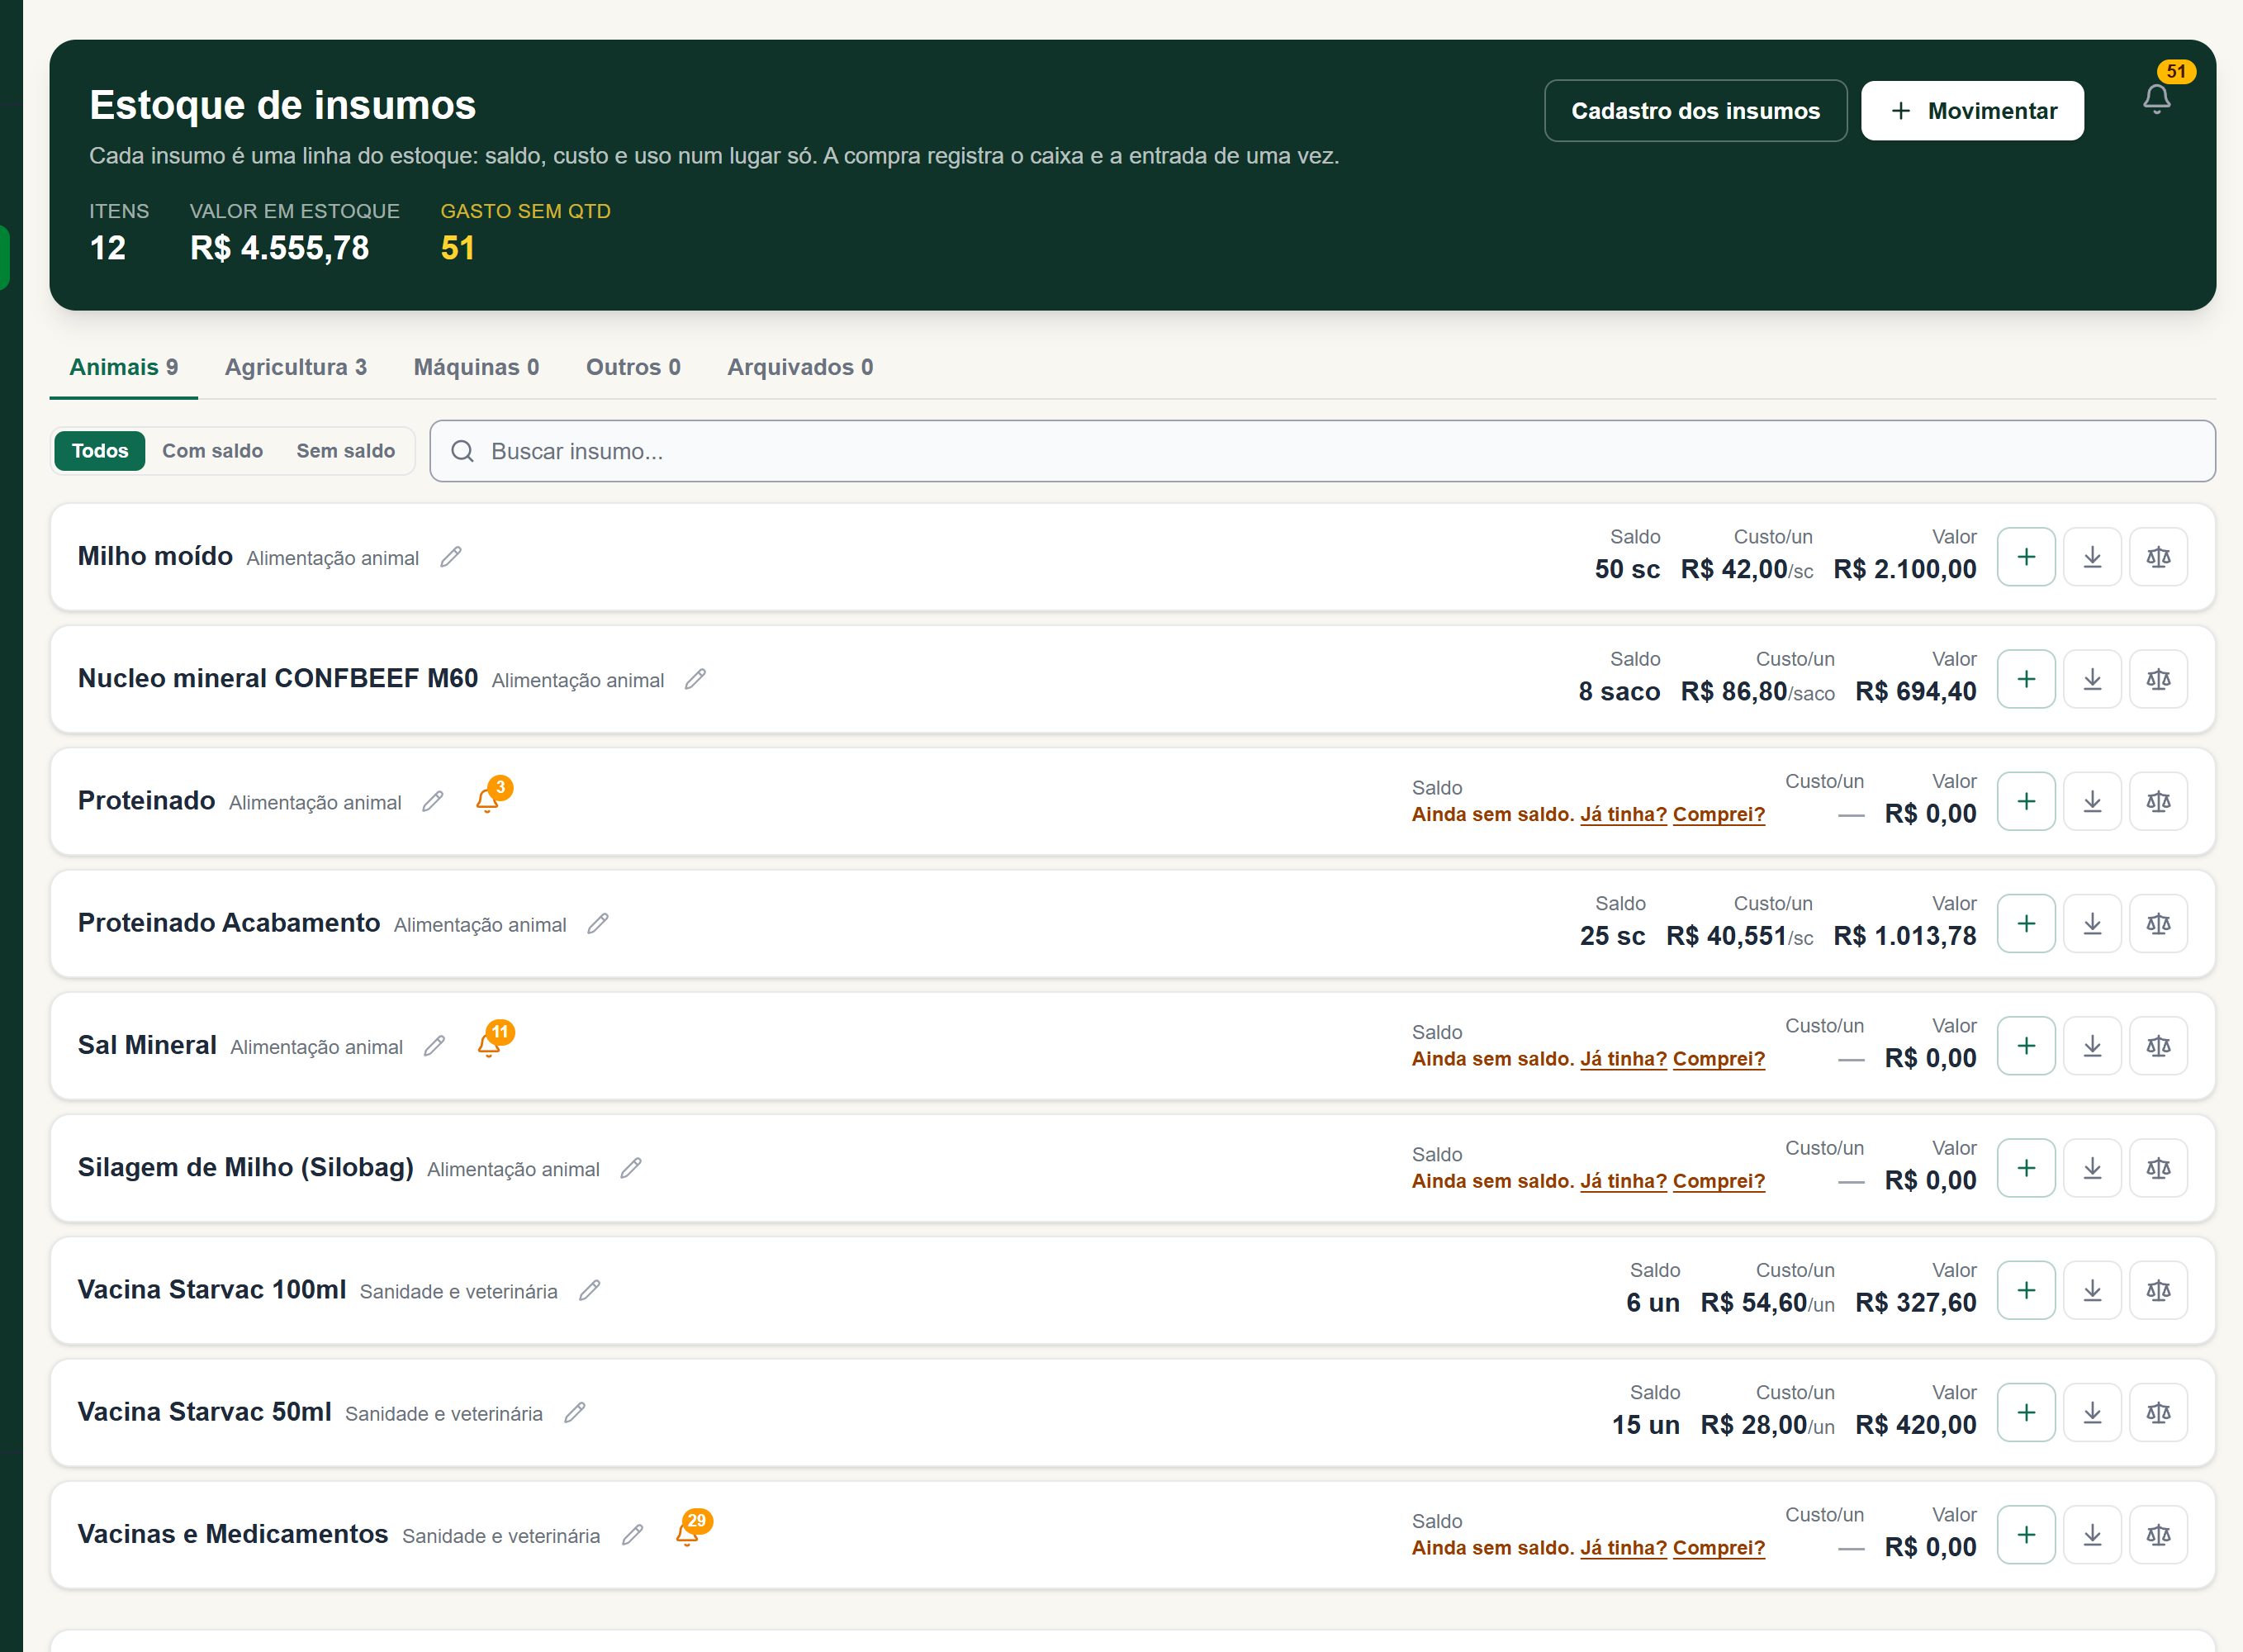Image resolution: width=2243 pixels, height=1652 pixels.
Task: Filter by Sem saldo
Action: (x=346, y=451)
